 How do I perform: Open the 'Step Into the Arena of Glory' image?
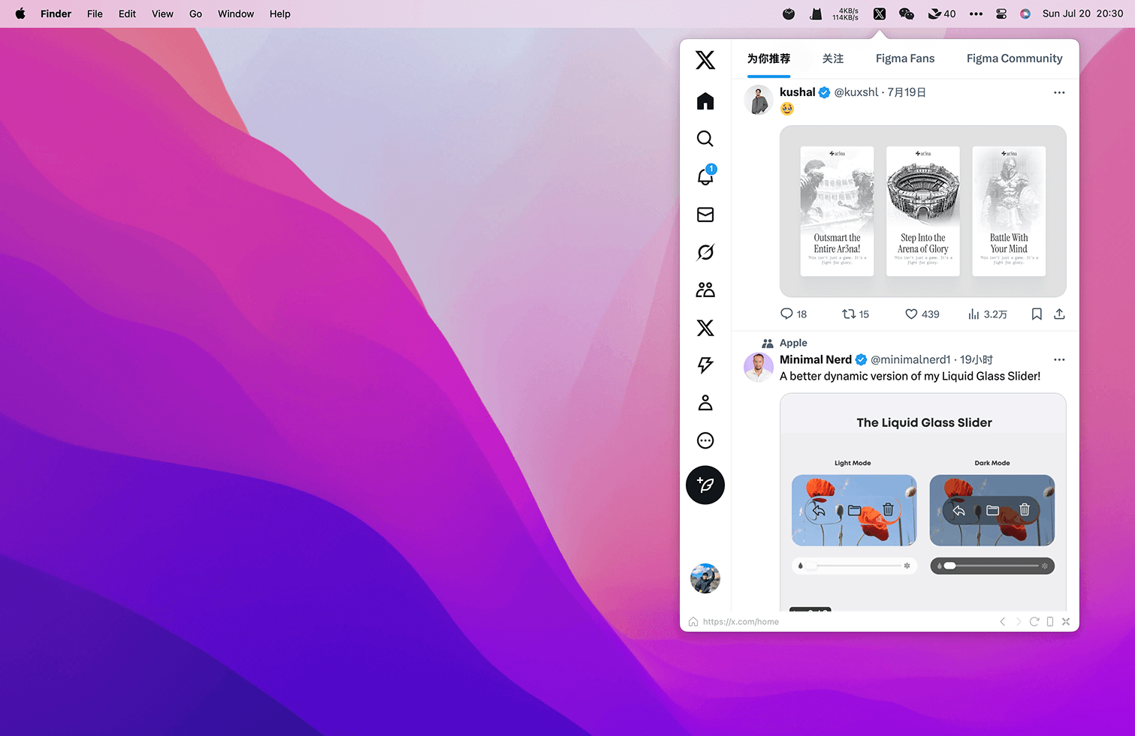pyautogui.click(x=922, y=211)
